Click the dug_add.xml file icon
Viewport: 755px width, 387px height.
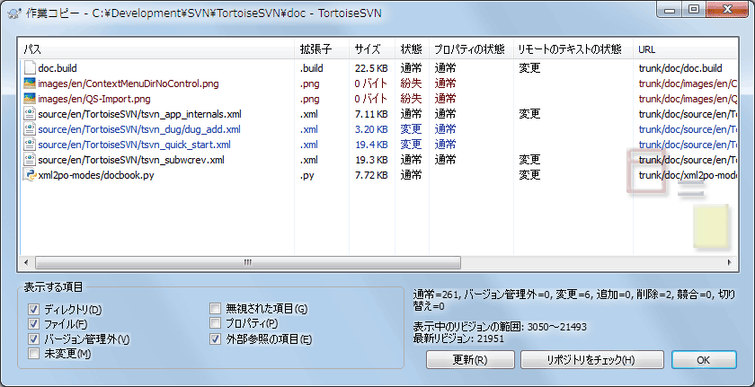click(30, 129)
